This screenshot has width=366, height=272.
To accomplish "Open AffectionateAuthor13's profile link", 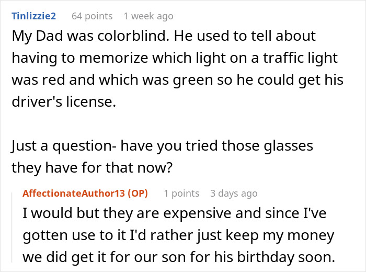I will (74, 194).
